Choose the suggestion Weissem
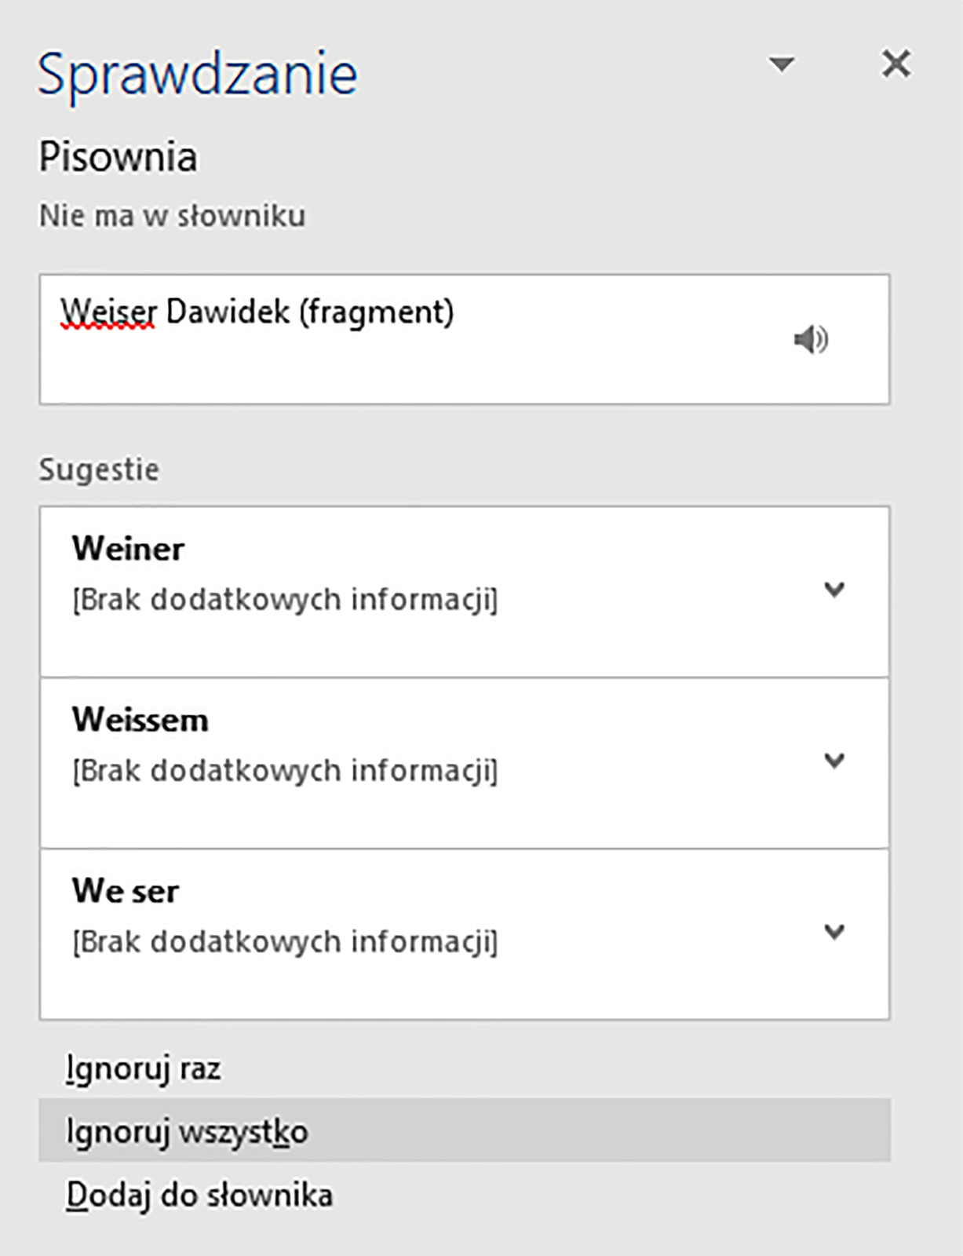This screenshot has height=1256, width=963. [465, 763]
